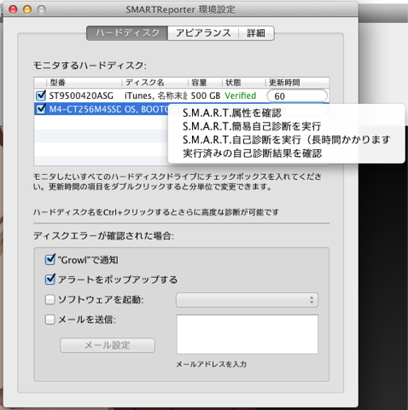Viewport: 408px width, 410px height.
Task: Open the 詳細 tab
Action: 256,33
